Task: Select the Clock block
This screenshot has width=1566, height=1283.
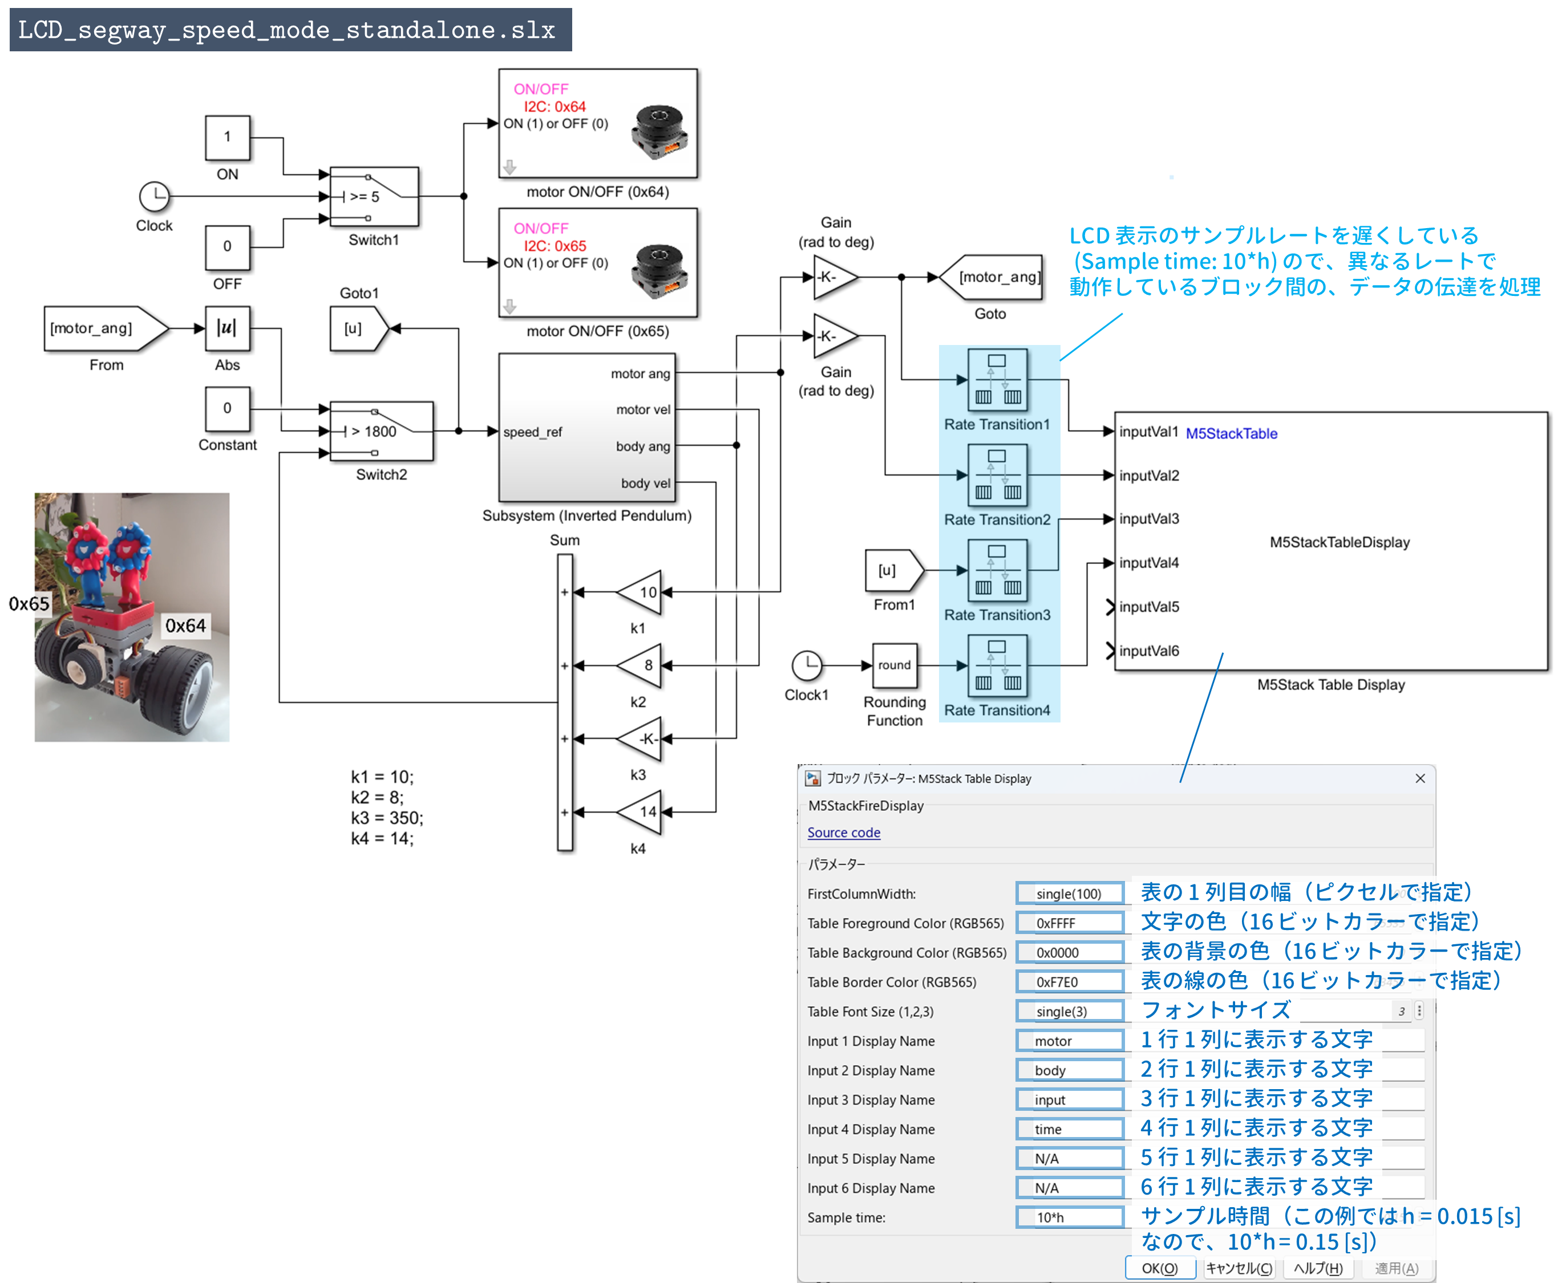Action: (154, 197)
